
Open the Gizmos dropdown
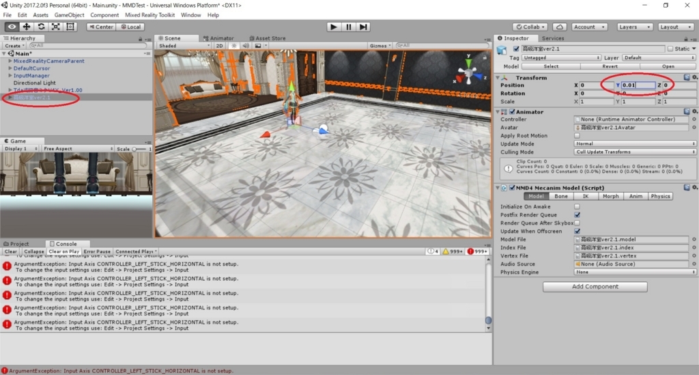[x=380, y=46]
